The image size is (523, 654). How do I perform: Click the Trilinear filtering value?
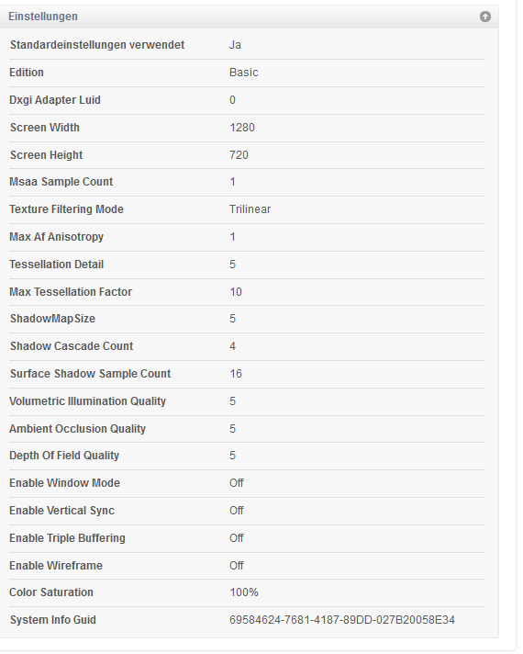(250, 209)
